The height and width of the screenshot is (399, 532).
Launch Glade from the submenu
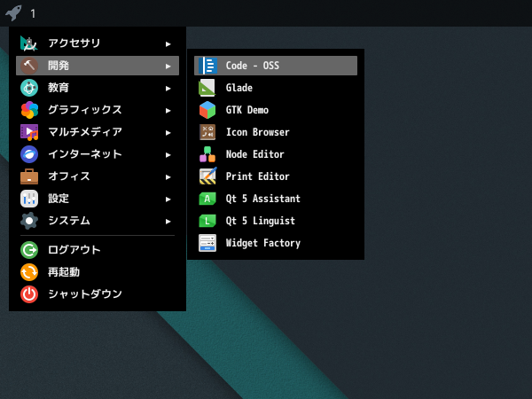(x=276, y=88)
